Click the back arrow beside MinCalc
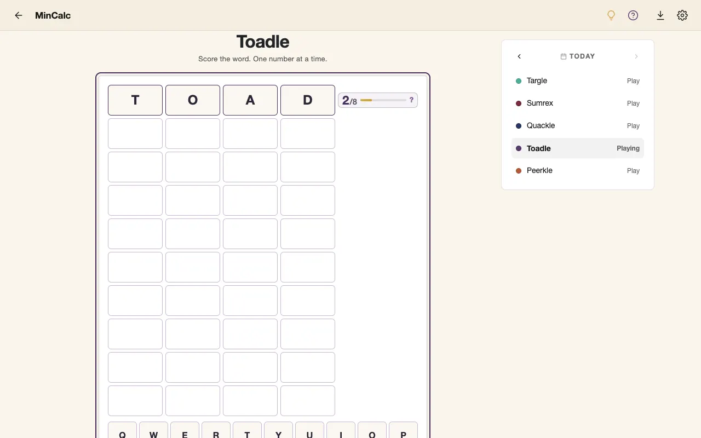Image resolution: width=701 pixels, height=438 pixels. tap(19, 15)
